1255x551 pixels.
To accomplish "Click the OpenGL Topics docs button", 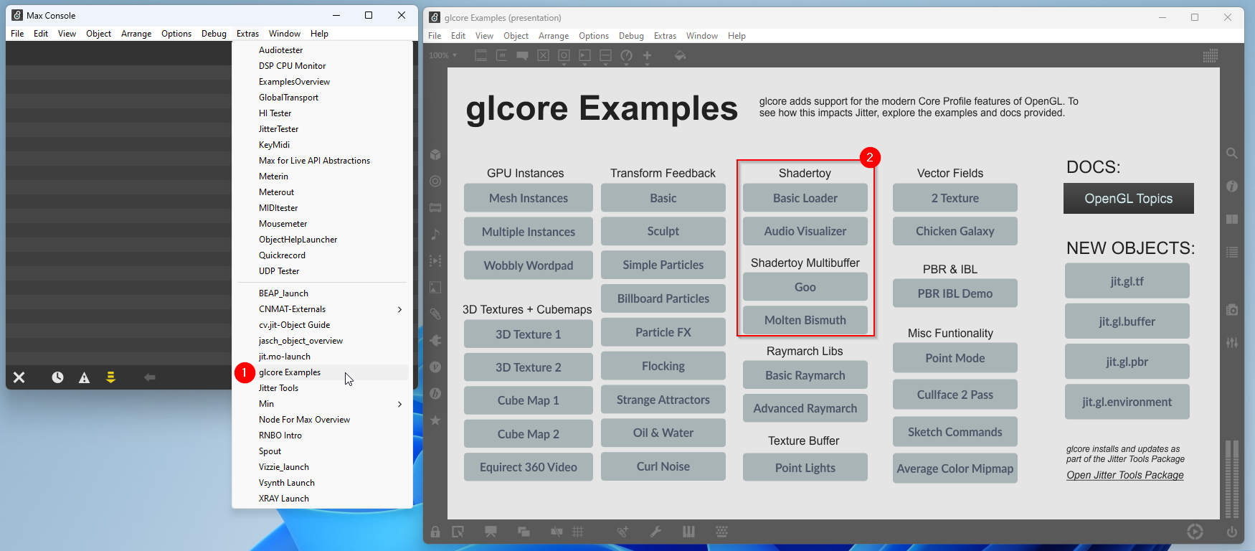I will [x=1129, y=199].
